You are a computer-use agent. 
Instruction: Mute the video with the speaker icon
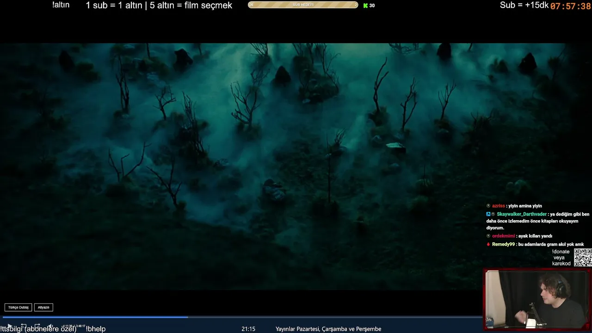51,326
